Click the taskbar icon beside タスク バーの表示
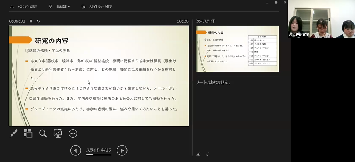This screenshot has height=162, width=355. (x=12, y=7)
